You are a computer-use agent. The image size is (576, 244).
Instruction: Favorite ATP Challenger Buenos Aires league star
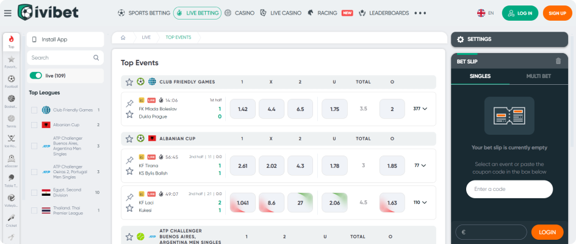[x=129, y=237]
